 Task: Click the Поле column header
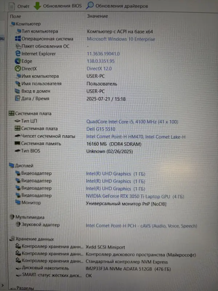[16, 16]
